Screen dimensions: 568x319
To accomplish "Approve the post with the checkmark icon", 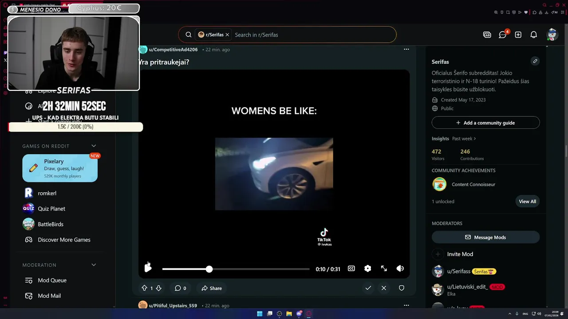I will (368, 288).
